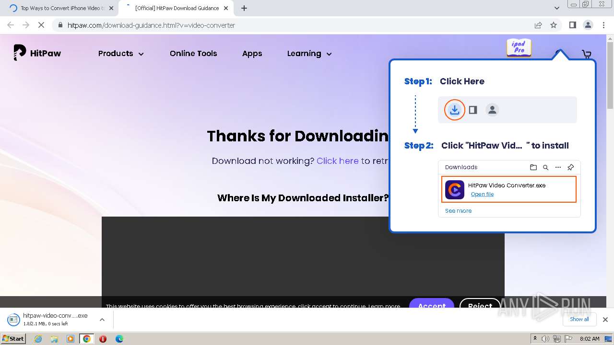Open Microsoft Edge from taskbar
614x345 pixels.
[119, 338]
